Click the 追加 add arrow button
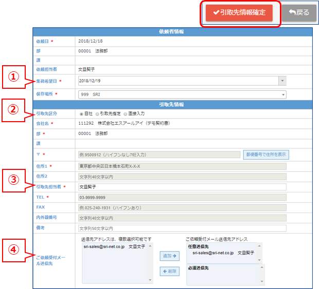The height and width of the screenshot is (289, 319). [169, 255]
